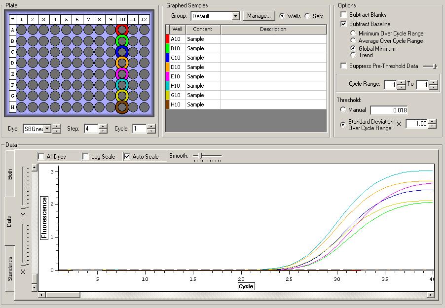Viewport: 445px width, 308px height.
Task: Select well D10 with orange ring
Action: click(x=122, y=63)
